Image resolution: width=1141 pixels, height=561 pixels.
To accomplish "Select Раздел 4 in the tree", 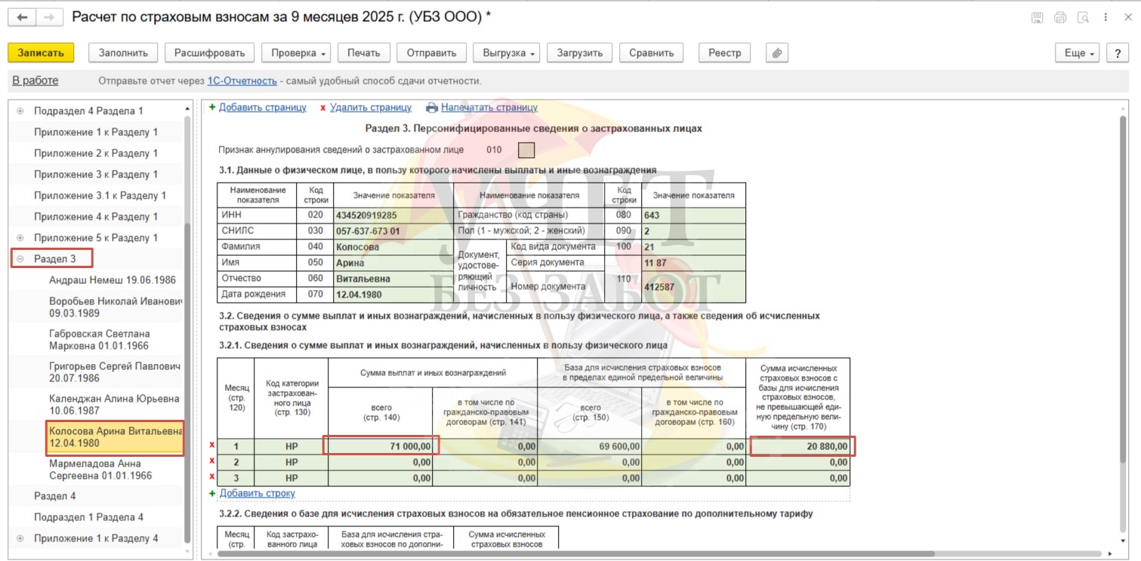I will click(55, 496).
